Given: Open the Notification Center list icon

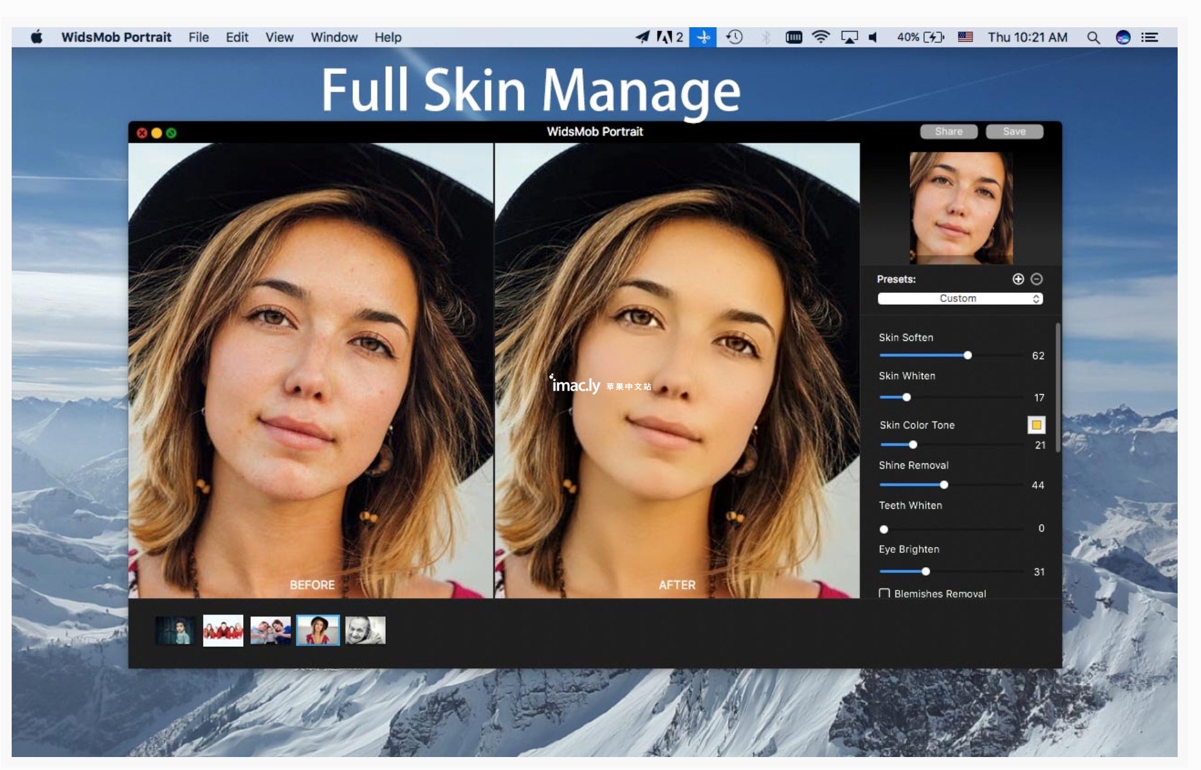Looking at the screenshot, I should coord(1150,37).
